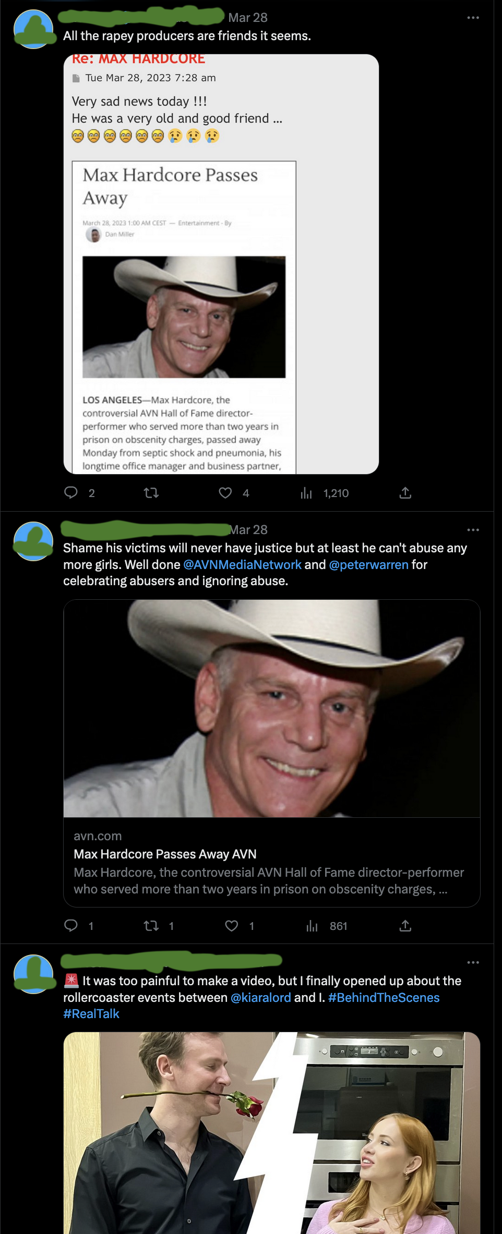502x1234 pixels.
Task: Like the second tweet about victims
Action: point(232,926)
